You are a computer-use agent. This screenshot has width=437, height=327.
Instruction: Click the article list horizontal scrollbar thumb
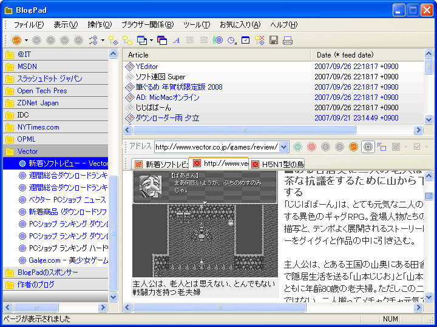click(245, 130)
